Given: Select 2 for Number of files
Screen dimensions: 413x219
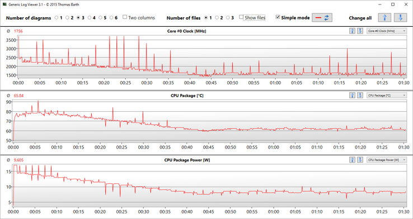Looking at the screenshot, I should coord(217,18).
